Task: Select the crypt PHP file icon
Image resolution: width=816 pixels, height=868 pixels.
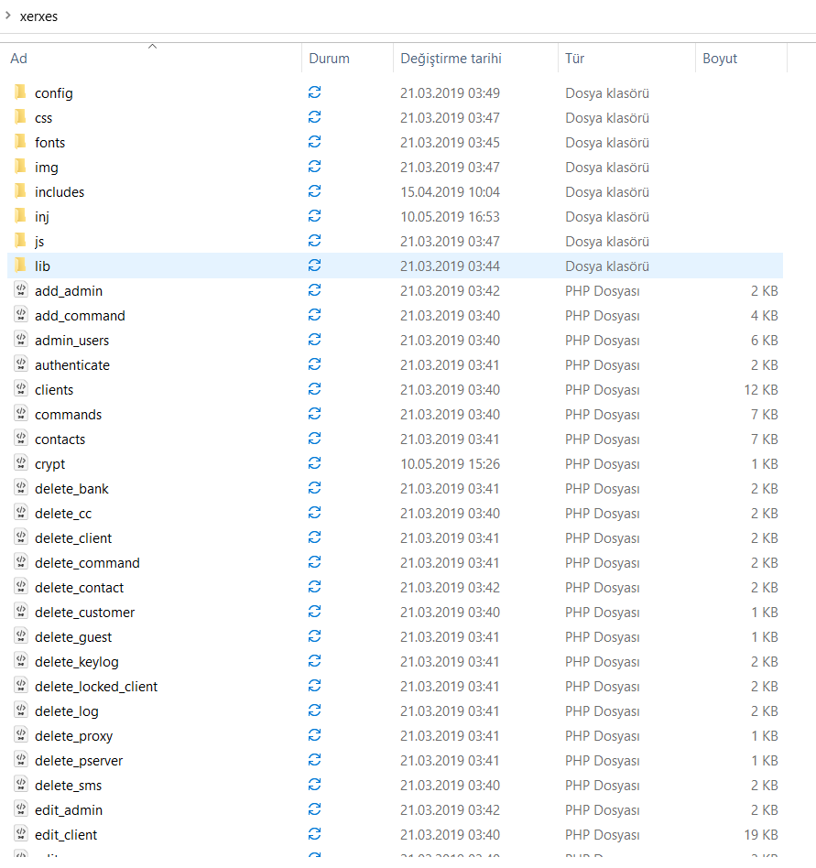Action: (21, 462)
